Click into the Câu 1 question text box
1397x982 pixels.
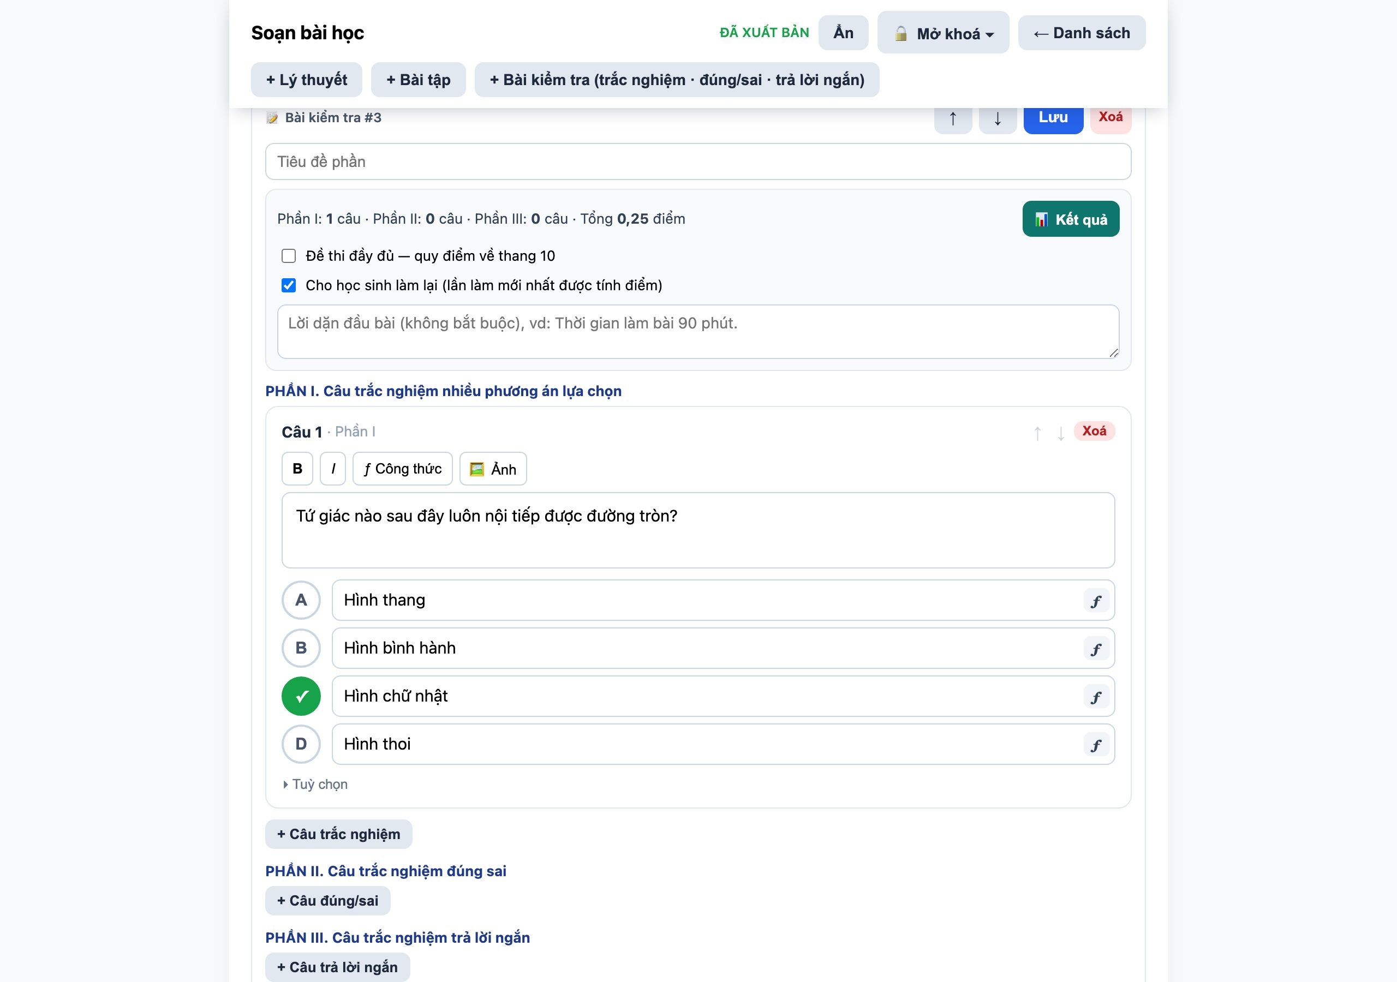(698, 530)
